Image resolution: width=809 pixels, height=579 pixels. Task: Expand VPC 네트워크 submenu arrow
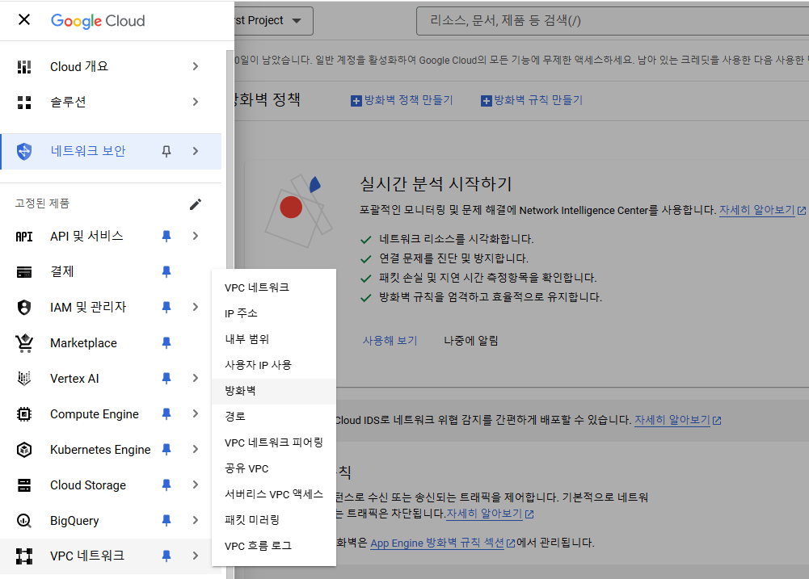(196, 556)
